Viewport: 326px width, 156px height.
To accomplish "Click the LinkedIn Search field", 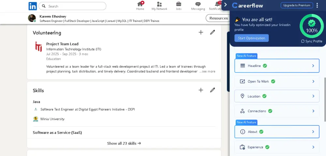I will click(72, 6).
